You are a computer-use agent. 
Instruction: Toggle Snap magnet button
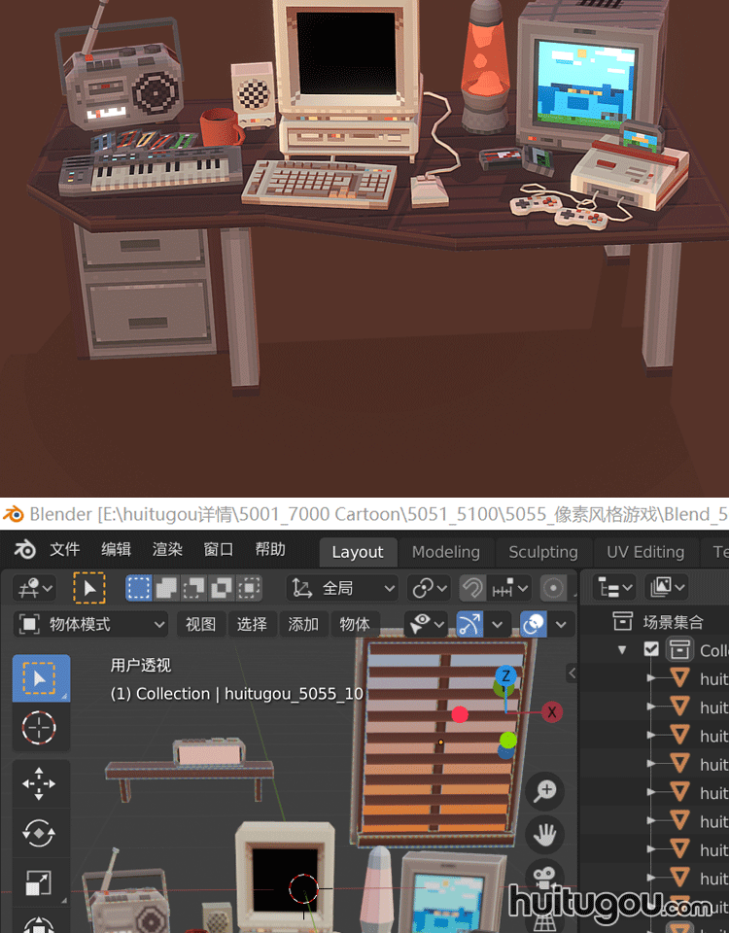tap(472, 589)
